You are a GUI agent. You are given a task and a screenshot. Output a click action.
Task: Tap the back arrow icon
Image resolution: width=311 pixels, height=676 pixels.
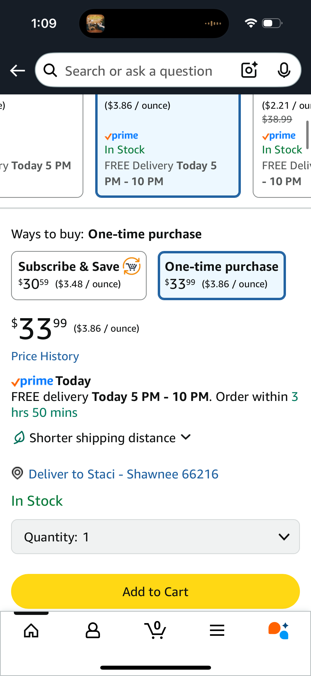17,71
